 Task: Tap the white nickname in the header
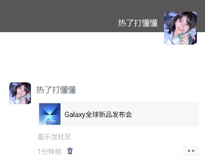(x=138, y=23)
